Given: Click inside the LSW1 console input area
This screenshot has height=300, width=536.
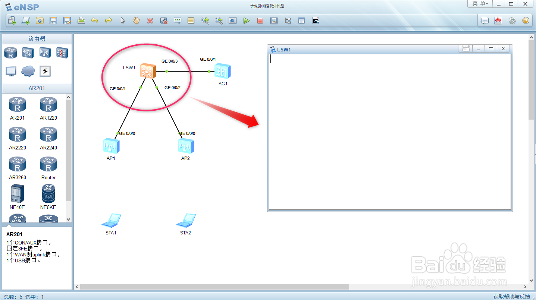Looking at the screenshot, I should pyautogui.click(x=388, y=130).
